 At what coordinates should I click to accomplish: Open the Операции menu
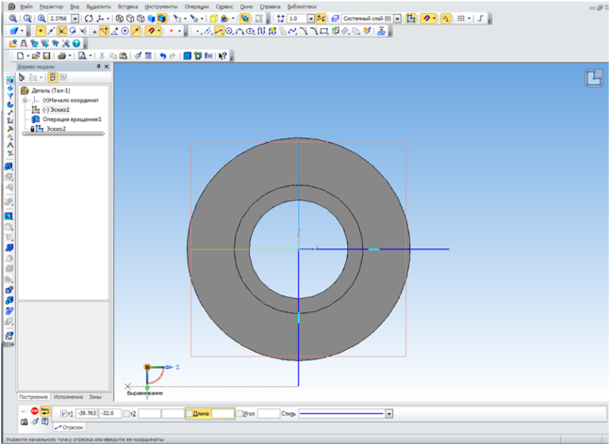pos(196,7)
